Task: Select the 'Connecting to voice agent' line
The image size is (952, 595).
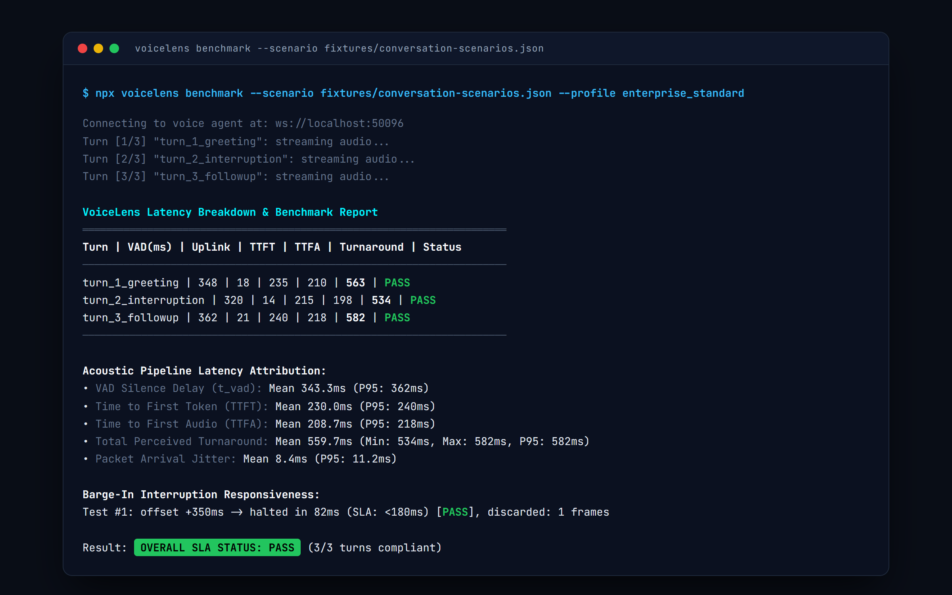Action: tap(243, 123)
